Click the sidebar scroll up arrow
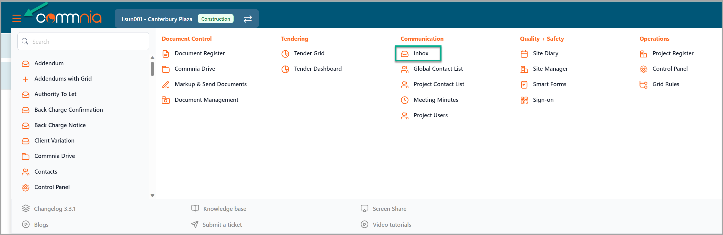 [x=152, y=58]
